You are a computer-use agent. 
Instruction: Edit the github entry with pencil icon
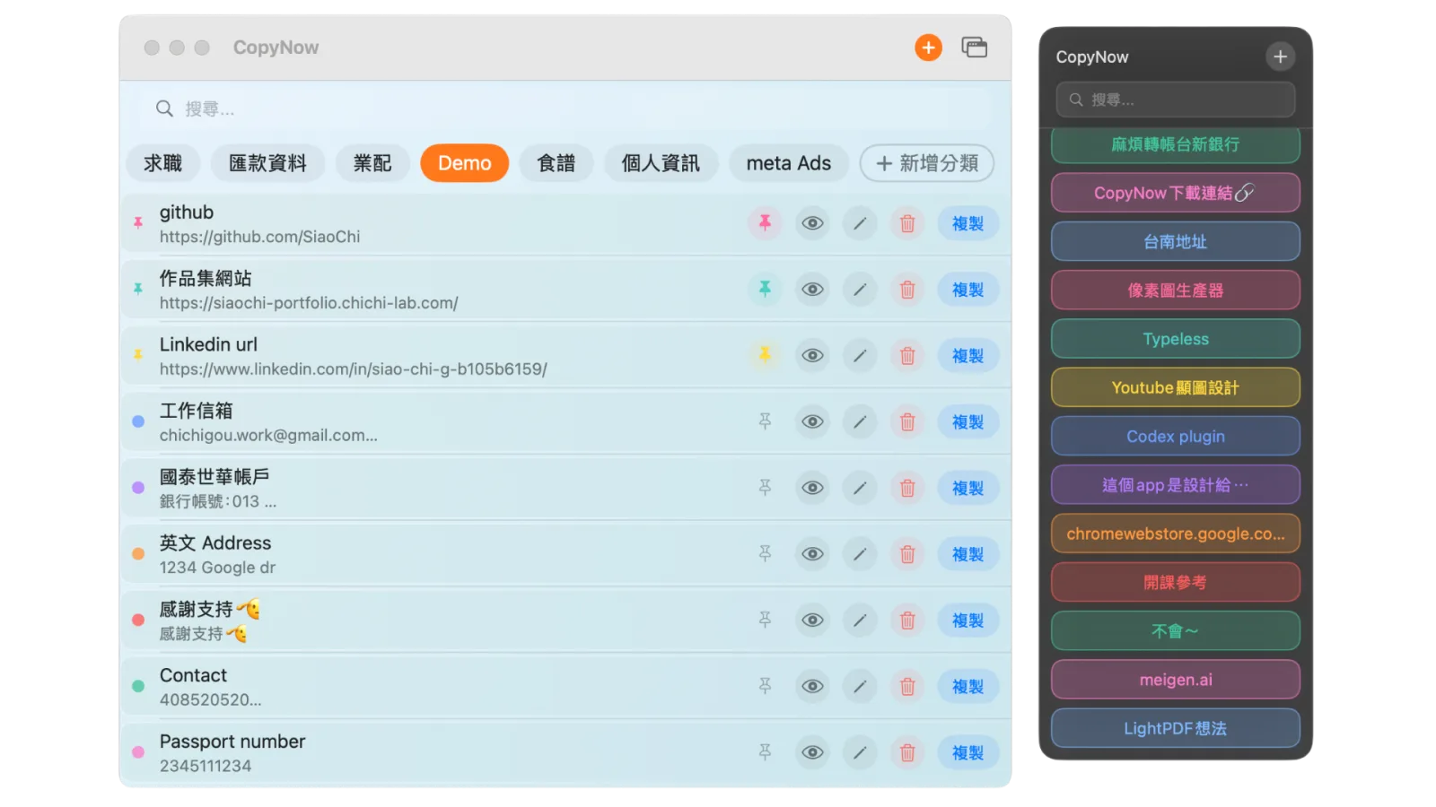860,223
